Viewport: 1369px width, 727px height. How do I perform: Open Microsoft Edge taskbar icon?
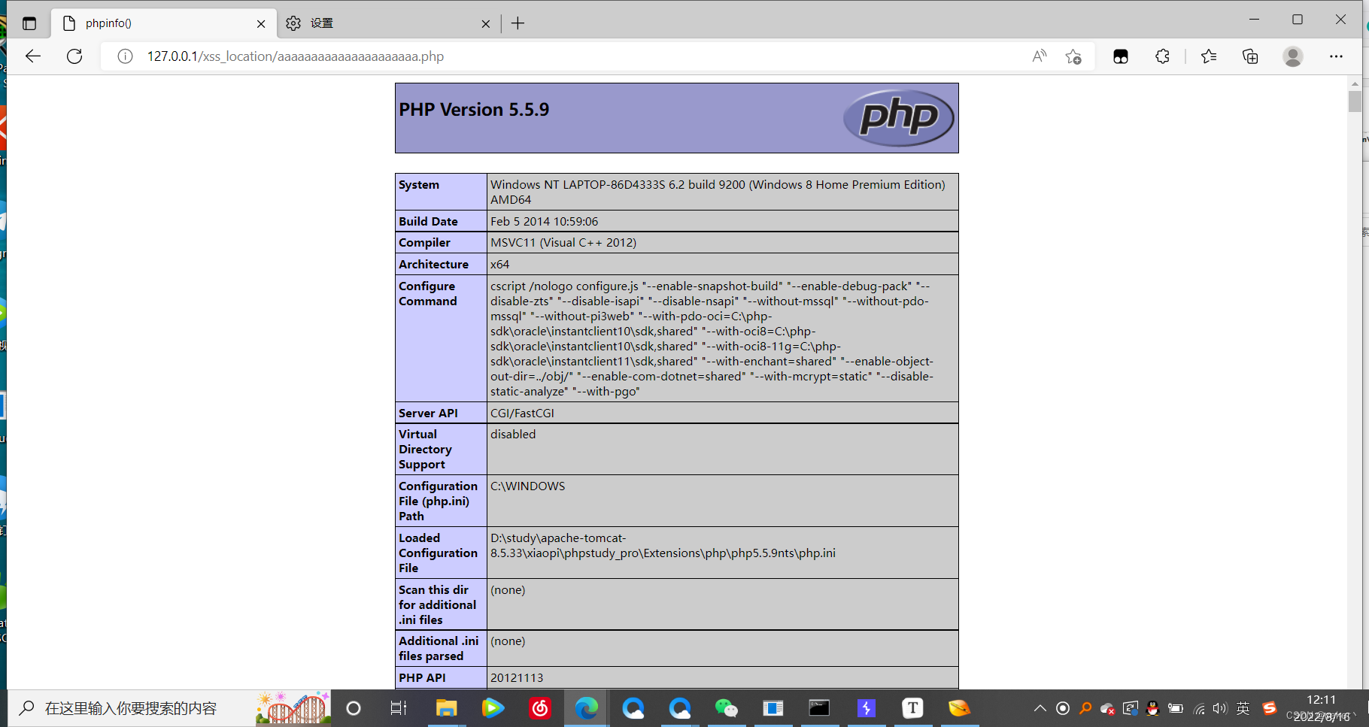point(587,708)
